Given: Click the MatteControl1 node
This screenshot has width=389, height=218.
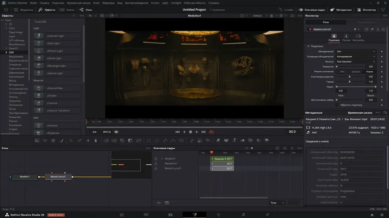Looking at the screenshot, I should (x=58, y=177).
